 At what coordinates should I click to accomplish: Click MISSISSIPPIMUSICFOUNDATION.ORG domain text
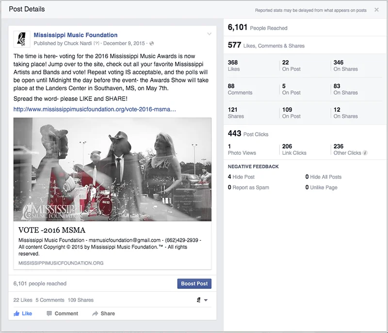61,263
